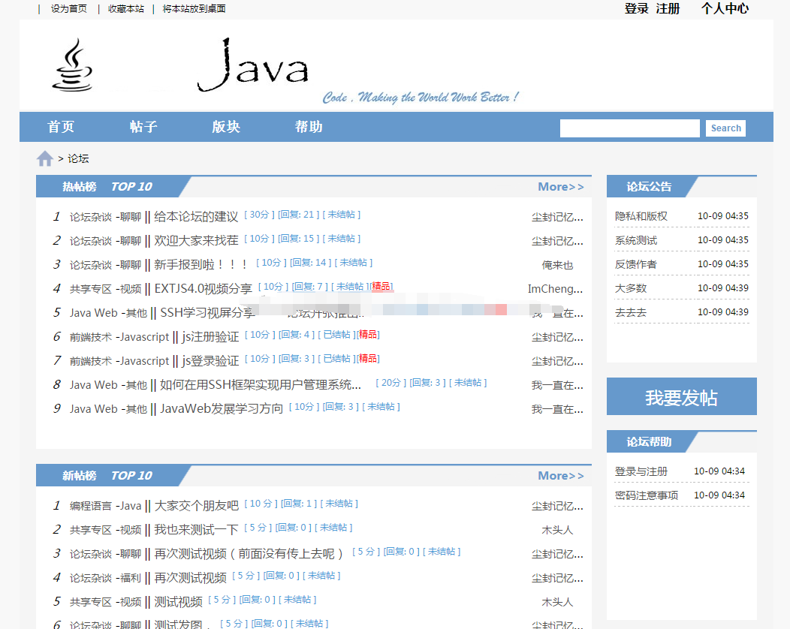Click the Java coffee cup logo
790x629 pixels.
[73, 65]
